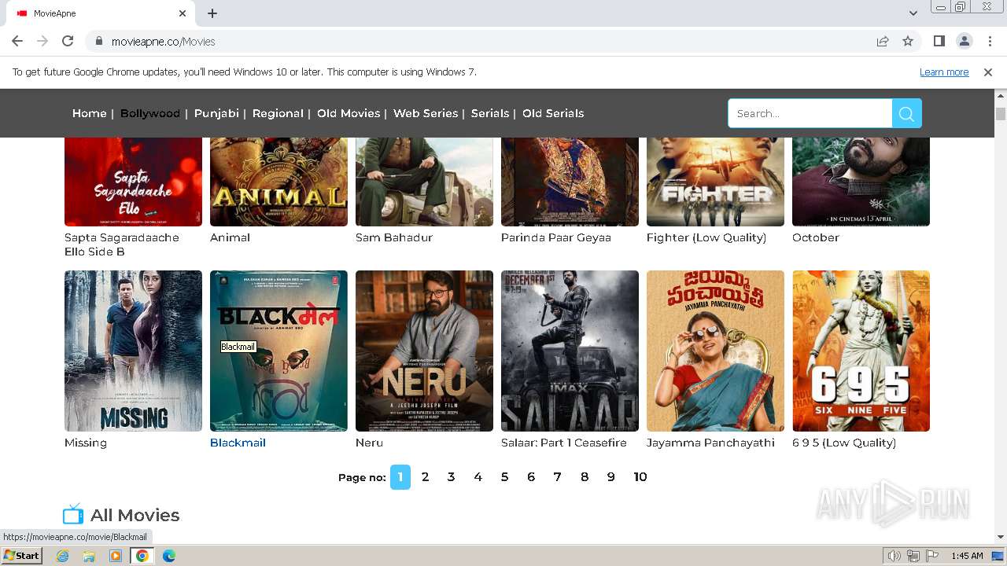View site information lock icon
1007x566 pixels.
click(x=99, y=41)
